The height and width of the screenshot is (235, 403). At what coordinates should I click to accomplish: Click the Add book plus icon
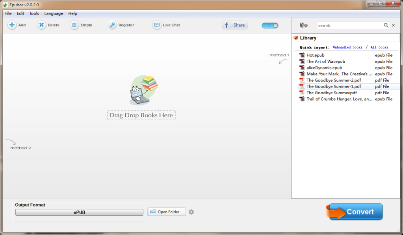[12, 25]
